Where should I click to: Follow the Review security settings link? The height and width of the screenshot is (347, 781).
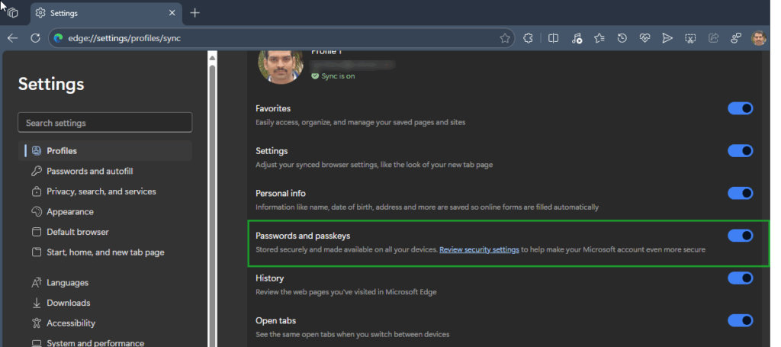click(479, 249)
